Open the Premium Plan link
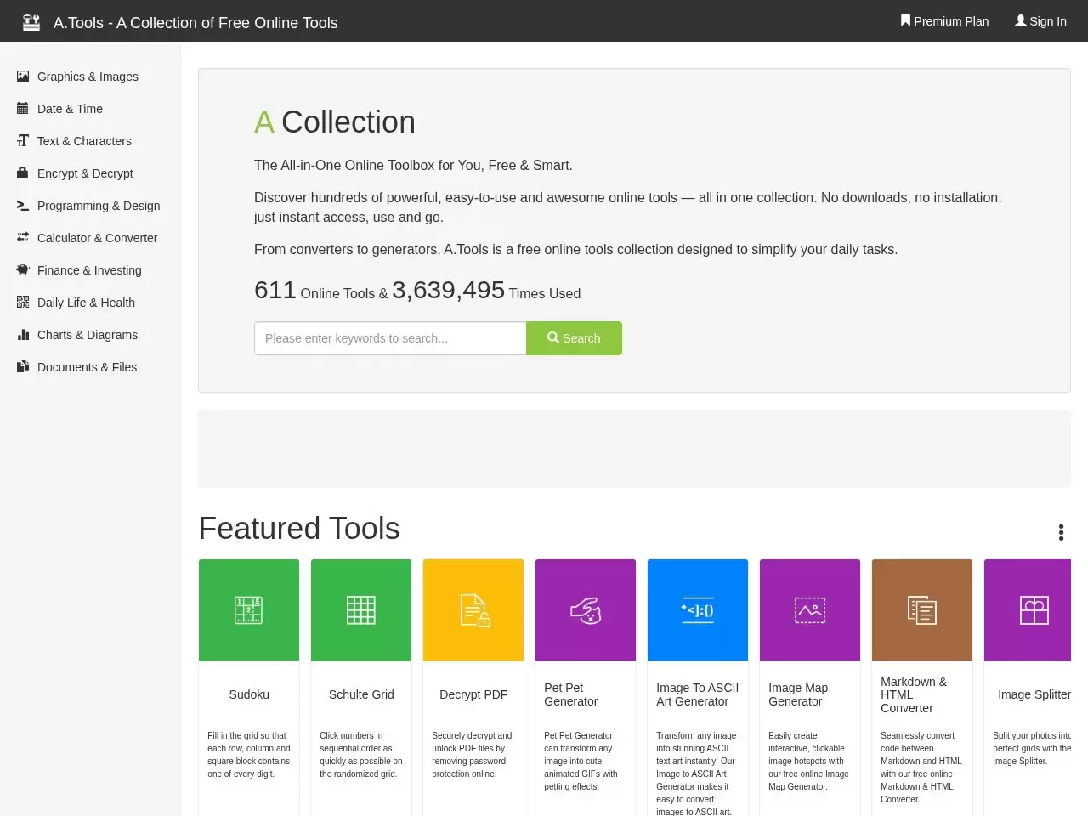 coord(944,21)
